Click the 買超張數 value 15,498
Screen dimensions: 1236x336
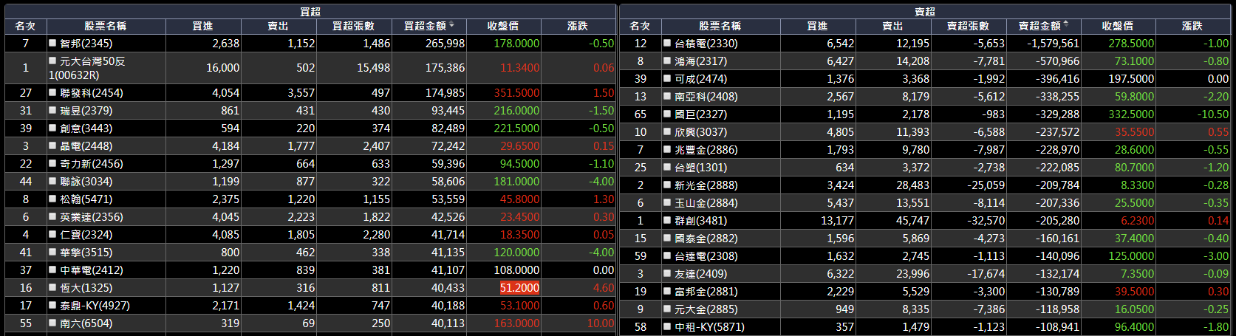click(x=373, y=67)
